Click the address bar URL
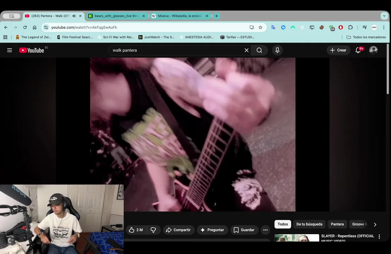Image resolution: width=391 pixels, height=254 pixels. tap(84, 28)
